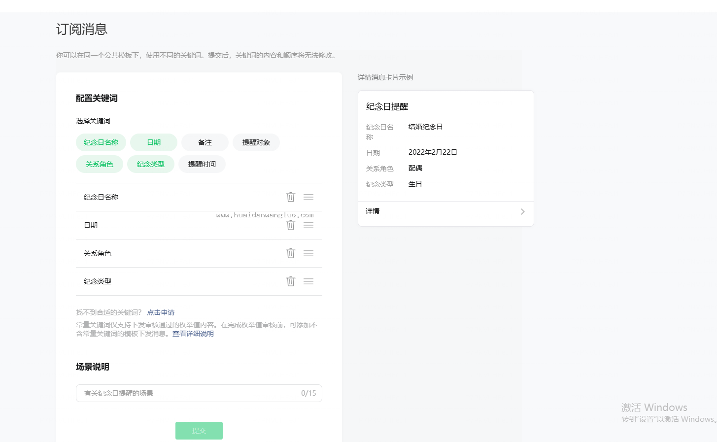Click the 订阅消息 page title
The width and height of the screenshot is (717, 442).
(82, 29)
